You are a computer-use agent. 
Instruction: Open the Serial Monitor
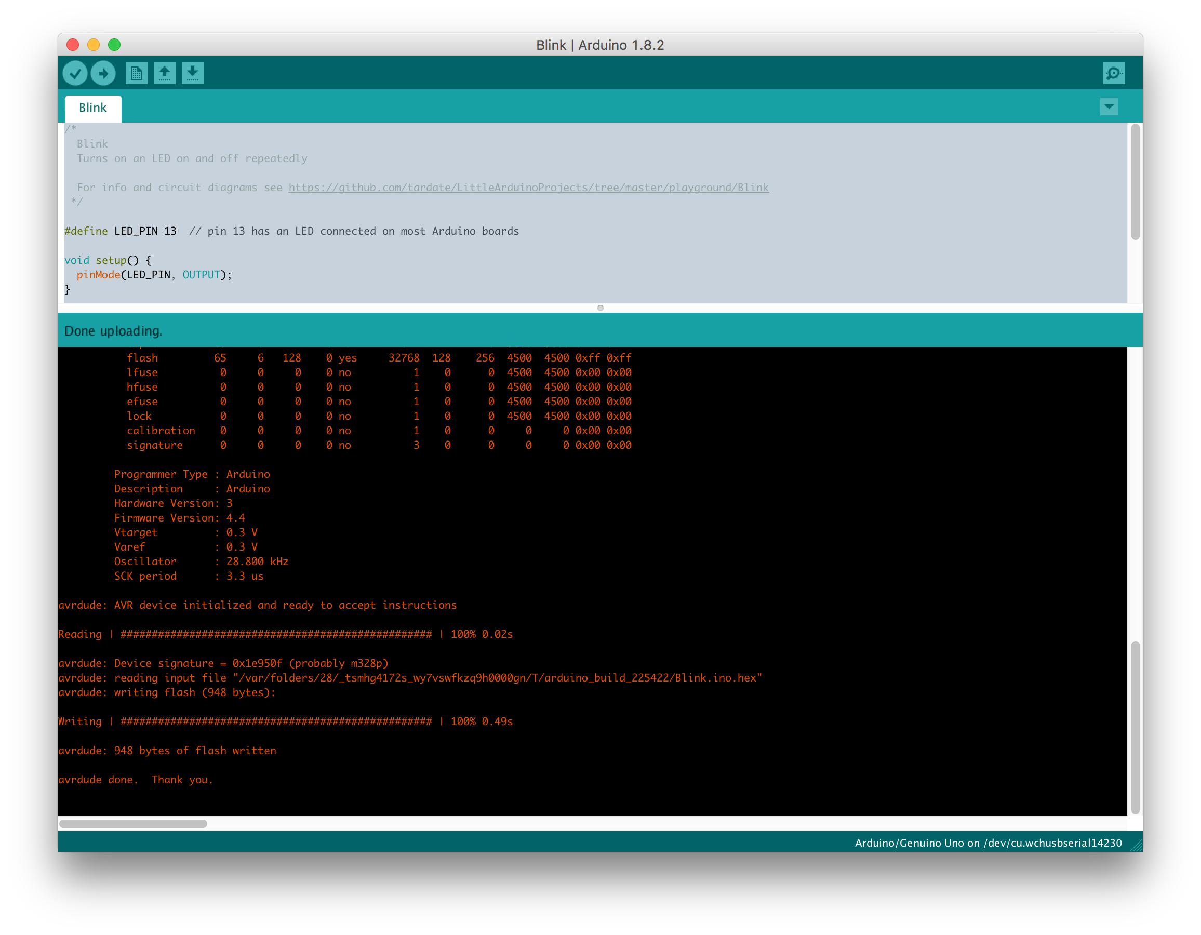[x=1114, y=73]
